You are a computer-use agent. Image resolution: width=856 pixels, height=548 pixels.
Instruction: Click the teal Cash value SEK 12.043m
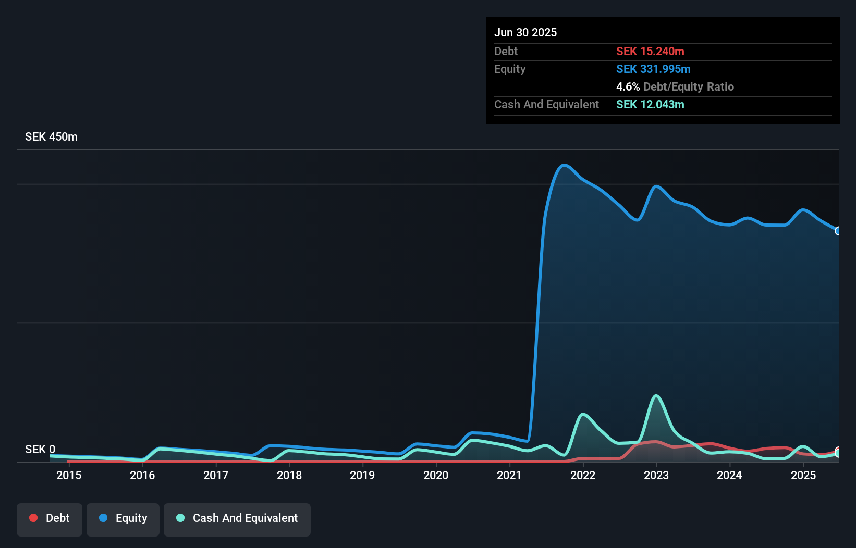(x=650, y=104)
